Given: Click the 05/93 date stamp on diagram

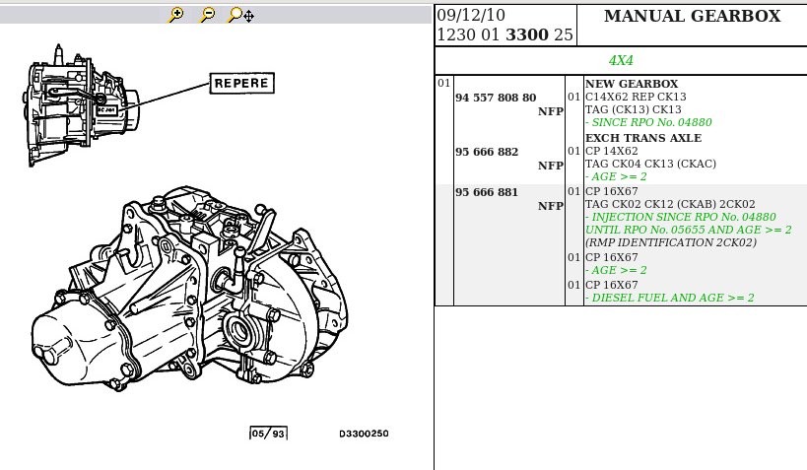Looking at the screenshot, I should coord(268,434).
